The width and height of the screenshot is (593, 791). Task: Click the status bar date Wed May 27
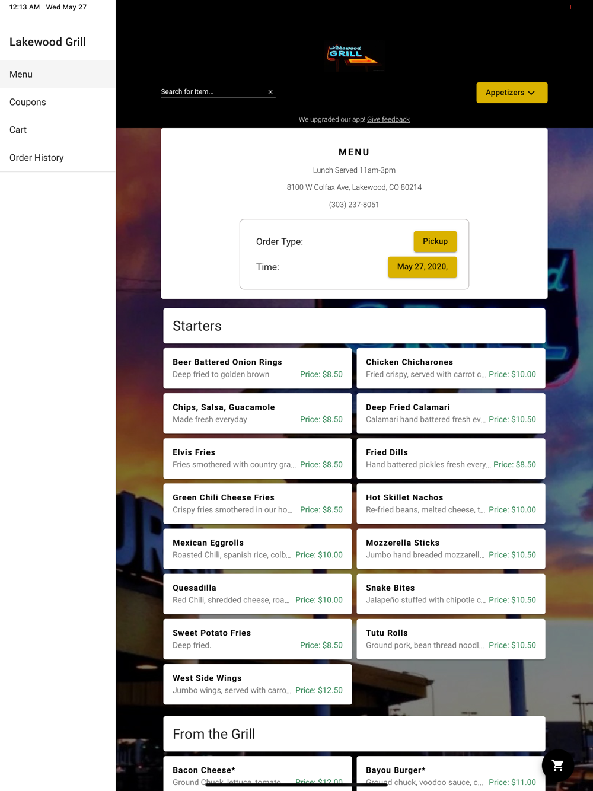[66, 7]
